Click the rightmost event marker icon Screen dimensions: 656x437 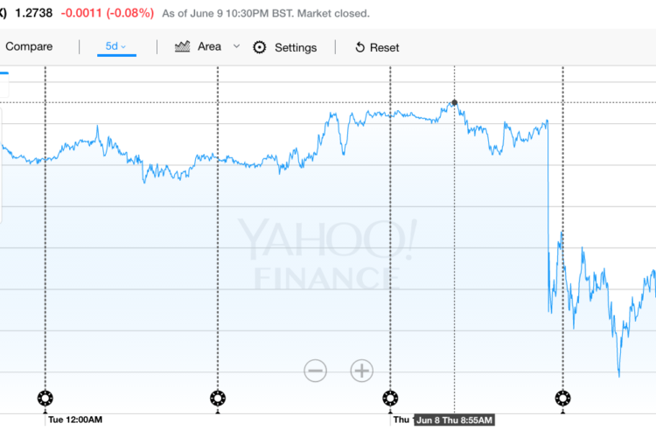[562, 399]
